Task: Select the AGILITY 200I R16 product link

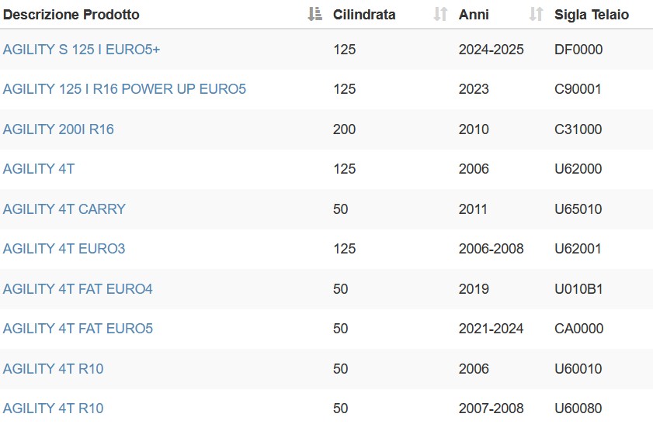Action: tap(58, 129)
